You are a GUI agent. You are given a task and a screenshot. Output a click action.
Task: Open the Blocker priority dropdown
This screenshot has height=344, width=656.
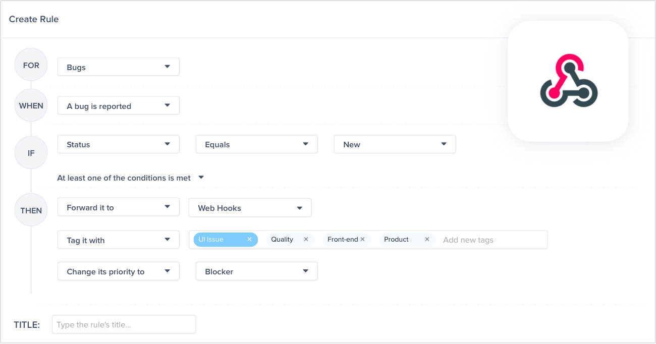pyautogui.click(x=256, y=271)
